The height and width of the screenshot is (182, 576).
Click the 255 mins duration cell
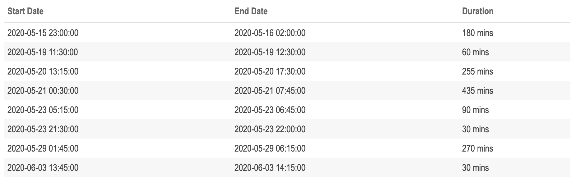(477, 71)
